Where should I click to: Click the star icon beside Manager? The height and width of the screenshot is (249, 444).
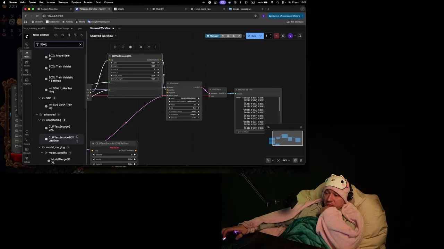pos(223,36)
